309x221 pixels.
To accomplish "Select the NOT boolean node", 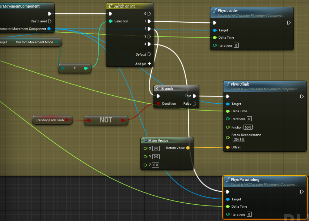I will click(106, 120).
